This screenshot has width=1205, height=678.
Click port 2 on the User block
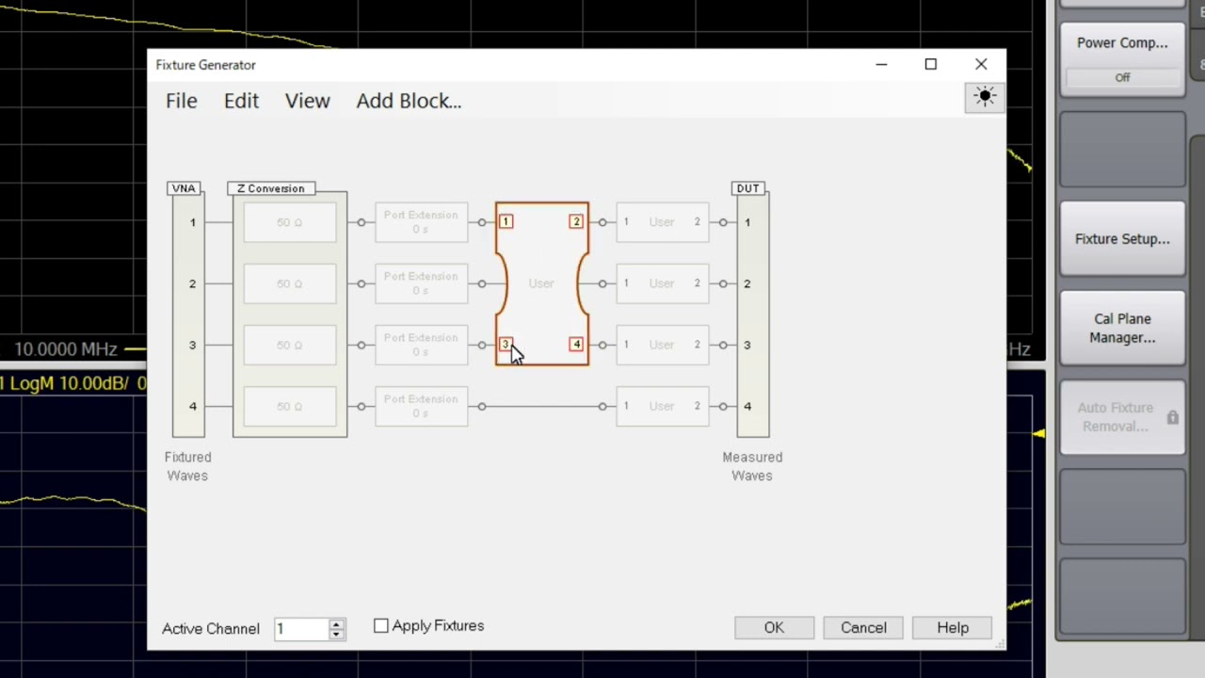pos(576,221)
